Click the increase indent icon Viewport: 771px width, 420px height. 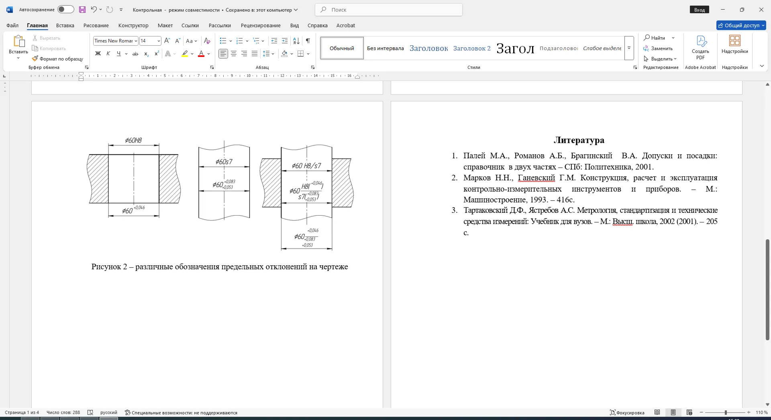(x=285, y=41)
